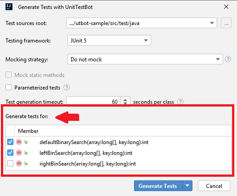Click Cancel button
Viewport: 237px width, 196px height.
(214, 186)
